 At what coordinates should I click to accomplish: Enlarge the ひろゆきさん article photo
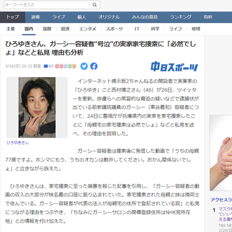(x=37, y=107)
